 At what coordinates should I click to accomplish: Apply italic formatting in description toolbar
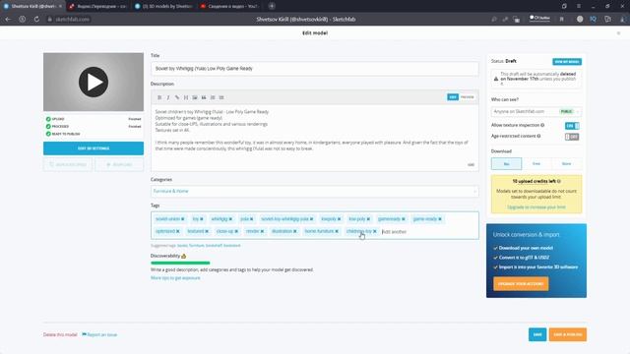tap(168, 97)
